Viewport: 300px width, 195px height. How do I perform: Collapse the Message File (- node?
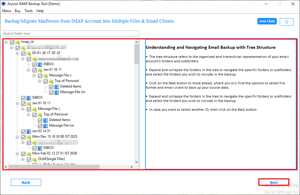[34, 75]
